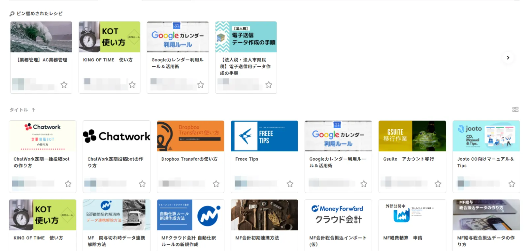Switch layout with the grid view icon
528x251 pixels.
[515, 110]
